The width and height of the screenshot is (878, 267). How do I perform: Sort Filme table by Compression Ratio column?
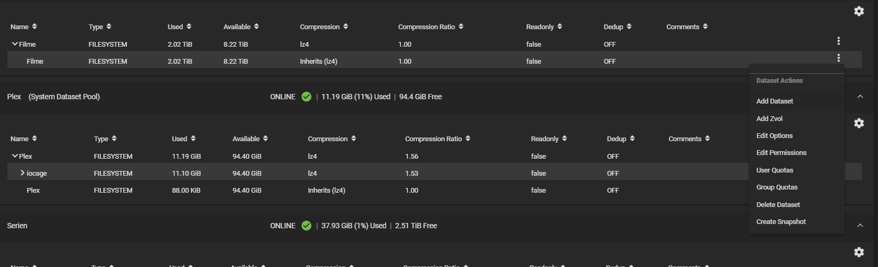click(x=431, y=27)
